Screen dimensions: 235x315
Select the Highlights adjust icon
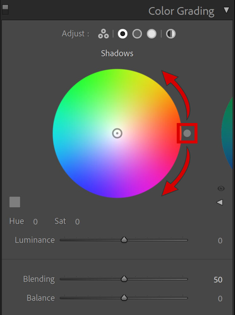[152, 34]
